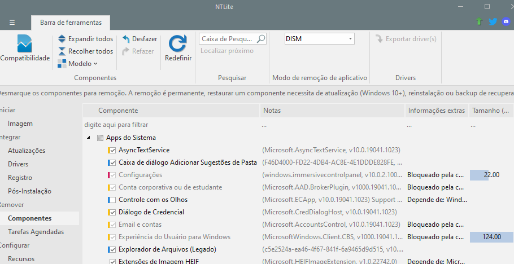Open Recursos in the sidebar
The height and width of the screenshot is (264, 514).
(x=21, y=259)
